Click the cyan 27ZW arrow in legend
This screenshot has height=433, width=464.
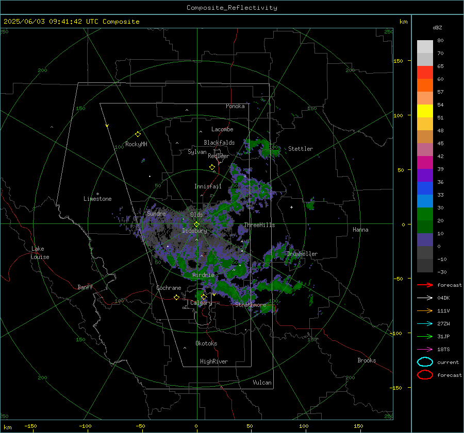(425, 323)
